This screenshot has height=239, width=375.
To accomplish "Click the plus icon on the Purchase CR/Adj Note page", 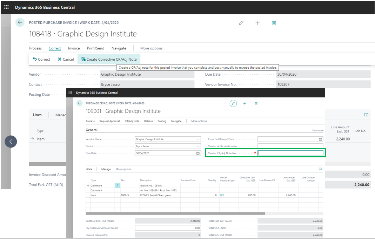I will tap(245, 103).
